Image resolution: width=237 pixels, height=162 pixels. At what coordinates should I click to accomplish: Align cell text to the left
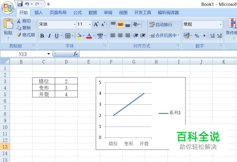(x=113, y=35)
